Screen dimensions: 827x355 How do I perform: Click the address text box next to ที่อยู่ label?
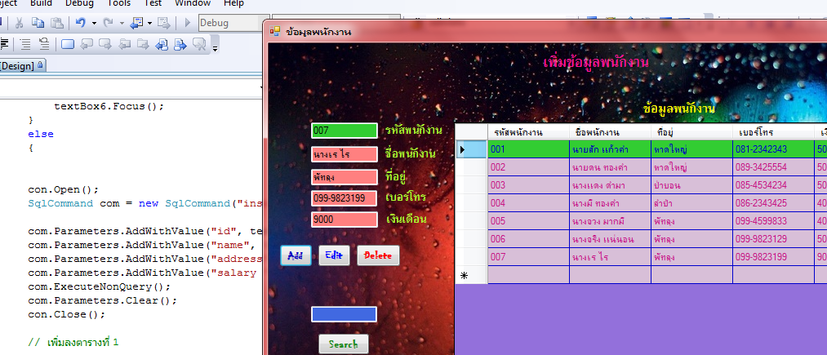tap(345, 177)
